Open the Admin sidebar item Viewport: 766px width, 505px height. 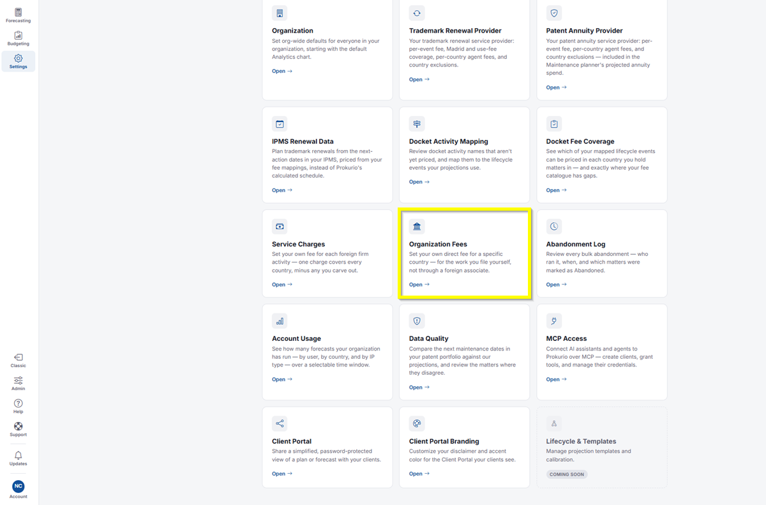coord(18,384)
